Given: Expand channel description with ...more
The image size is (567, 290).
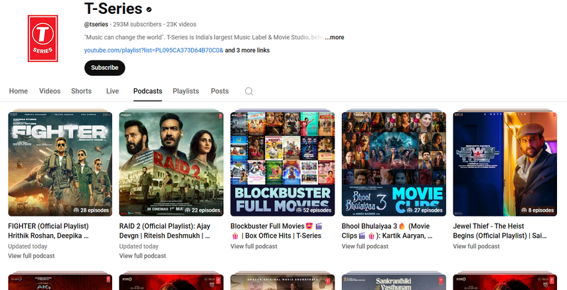Looking at the screenshot, I should pyautogui.click(x=335, y=37).
